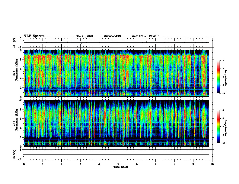Click the time axis tick label "3"

(x=80, y=164)
